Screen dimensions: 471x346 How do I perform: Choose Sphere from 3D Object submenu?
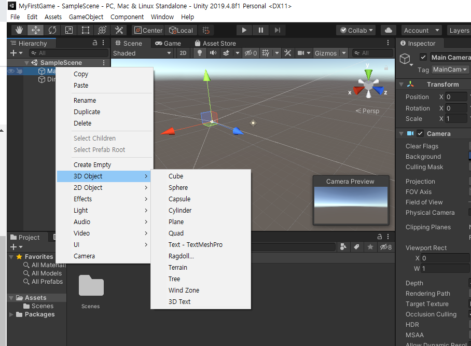coord(201,187)
